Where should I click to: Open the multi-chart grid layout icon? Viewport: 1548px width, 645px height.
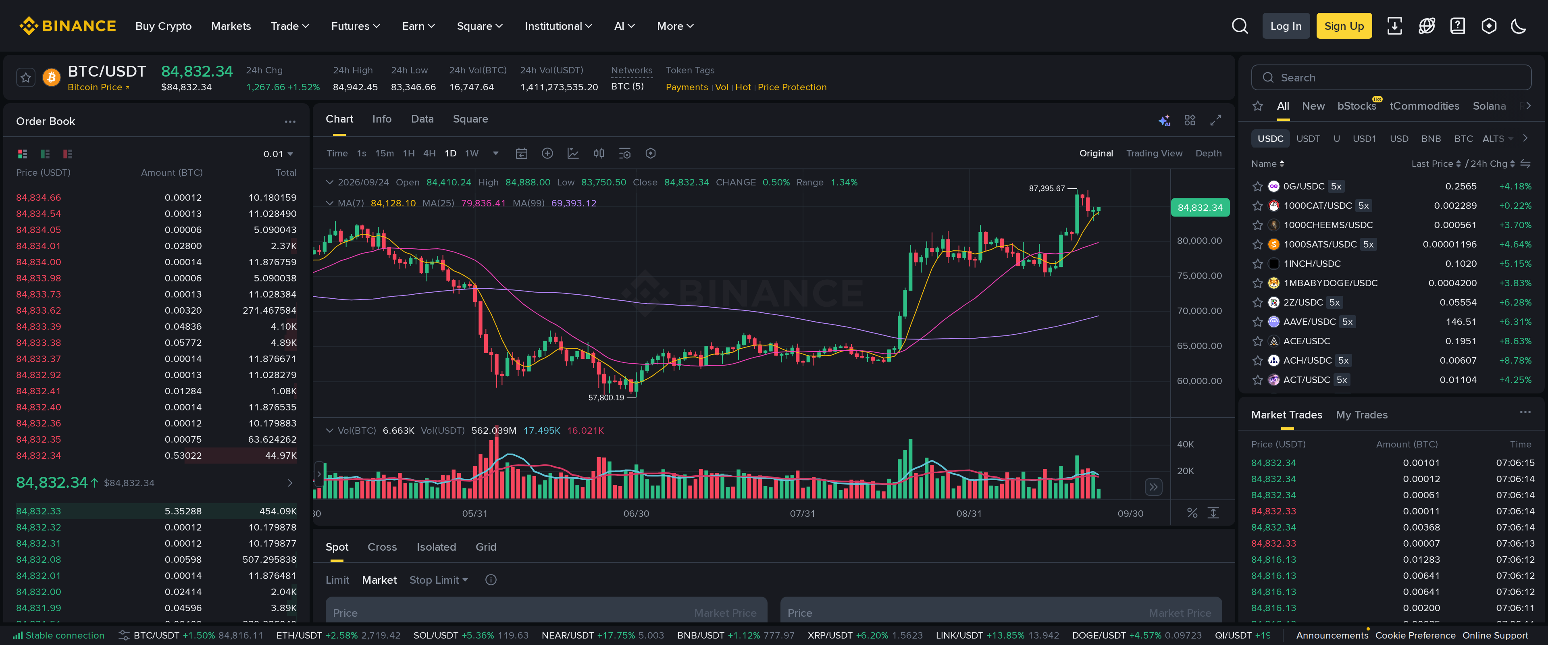point(1190,120)
